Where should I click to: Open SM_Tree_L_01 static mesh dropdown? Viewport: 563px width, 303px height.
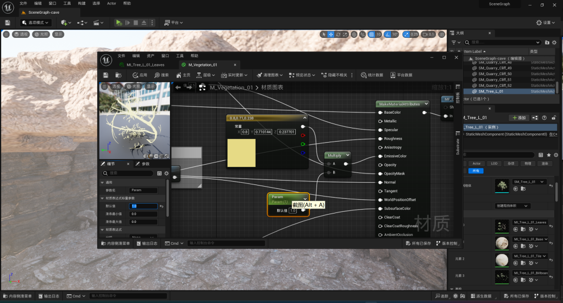(x=528, y=182)
